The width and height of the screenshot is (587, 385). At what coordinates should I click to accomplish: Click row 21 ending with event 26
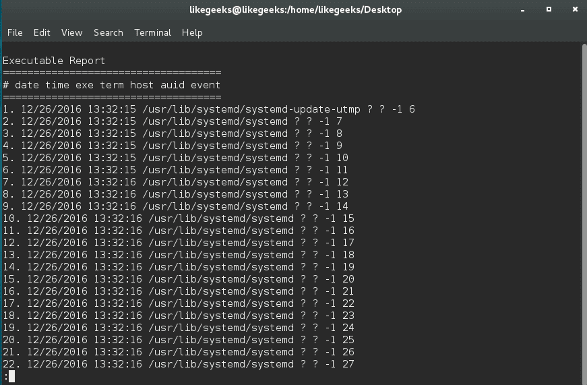179,352
